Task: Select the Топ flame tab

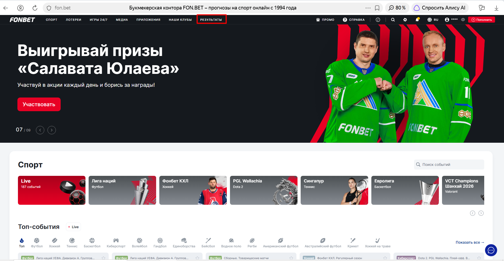Action: coord(22,243)
